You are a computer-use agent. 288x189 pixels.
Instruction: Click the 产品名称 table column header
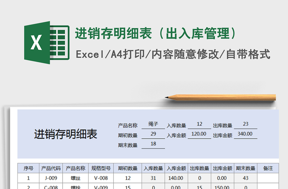76,168
